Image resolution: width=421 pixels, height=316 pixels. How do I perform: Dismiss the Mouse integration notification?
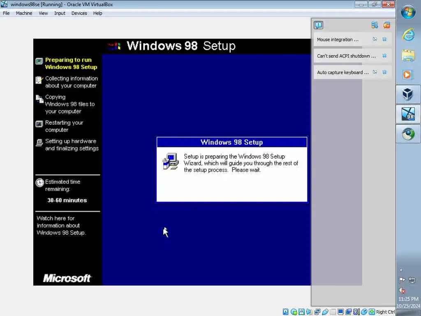point(384,39)
